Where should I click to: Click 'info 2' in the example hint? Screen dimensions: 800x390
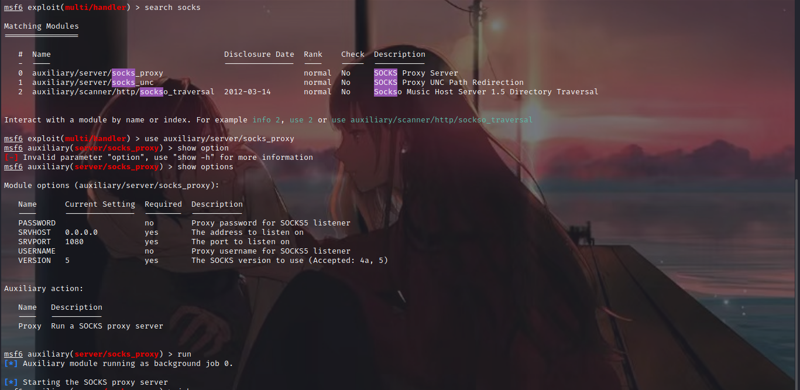(x=266, y=120)
